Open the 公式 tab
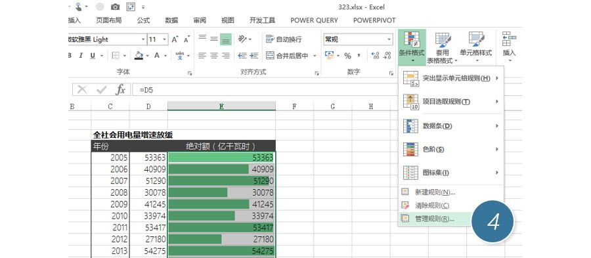The image size is (591, 258). point(143,20)
